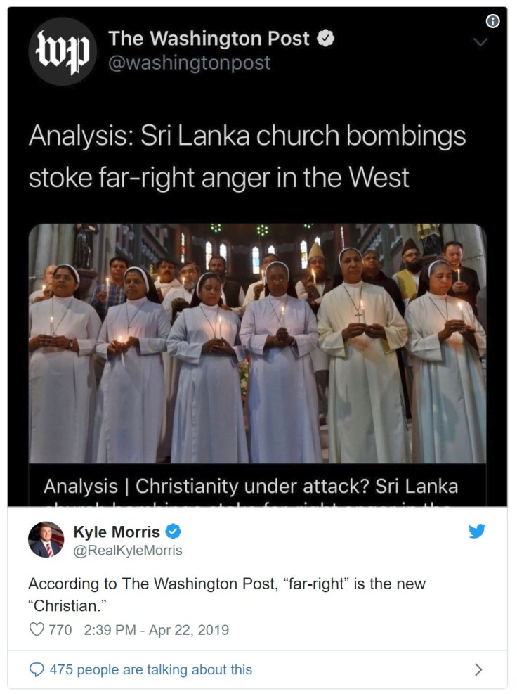Visit the @washingtonpost handle
Screen dimensions: 517x694
189,63
